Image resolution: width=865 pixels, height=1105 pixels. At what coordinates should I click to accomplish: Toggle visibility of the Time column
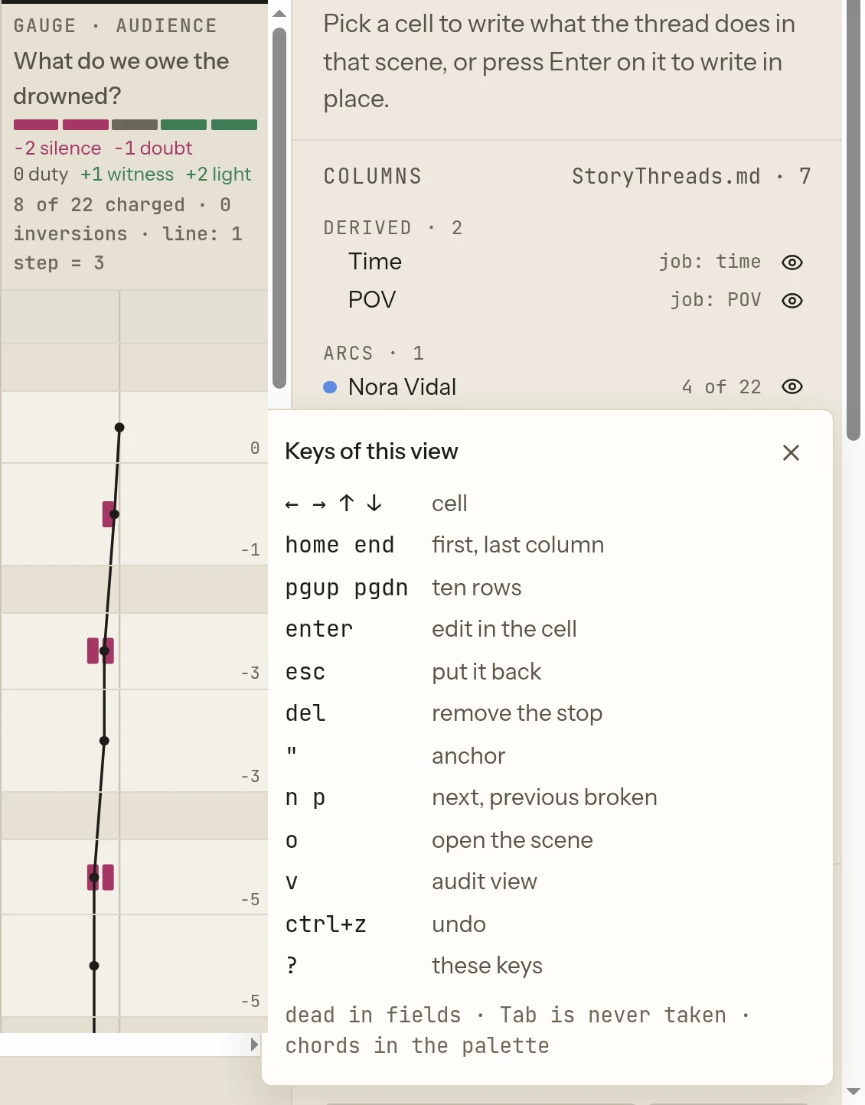pos(792,262)
